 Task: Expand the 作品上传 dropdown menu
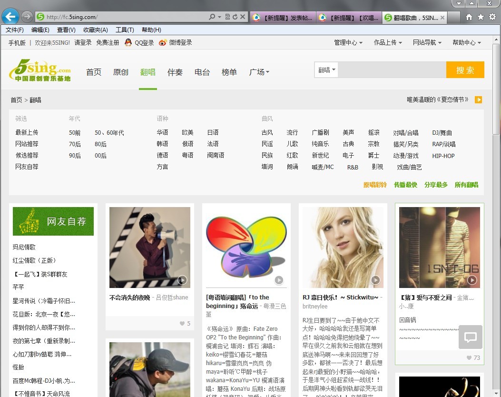click(x=388, y=42)
